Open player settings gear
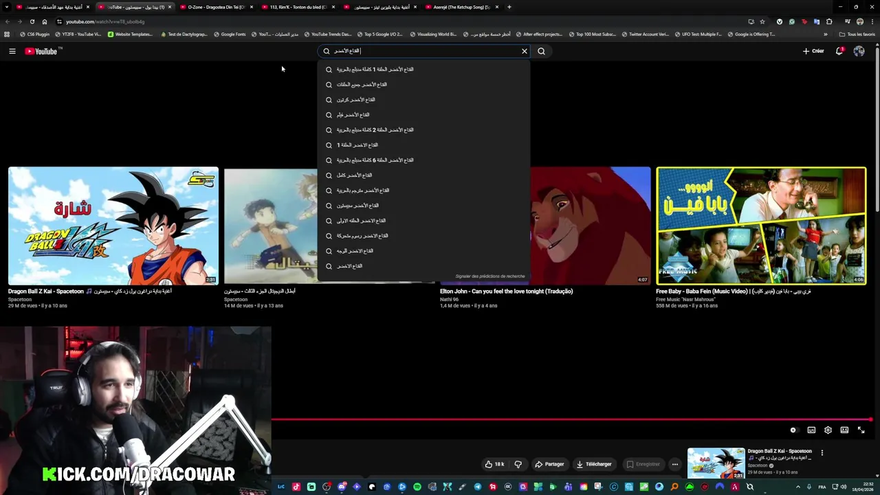 click(x=828, y=430)
